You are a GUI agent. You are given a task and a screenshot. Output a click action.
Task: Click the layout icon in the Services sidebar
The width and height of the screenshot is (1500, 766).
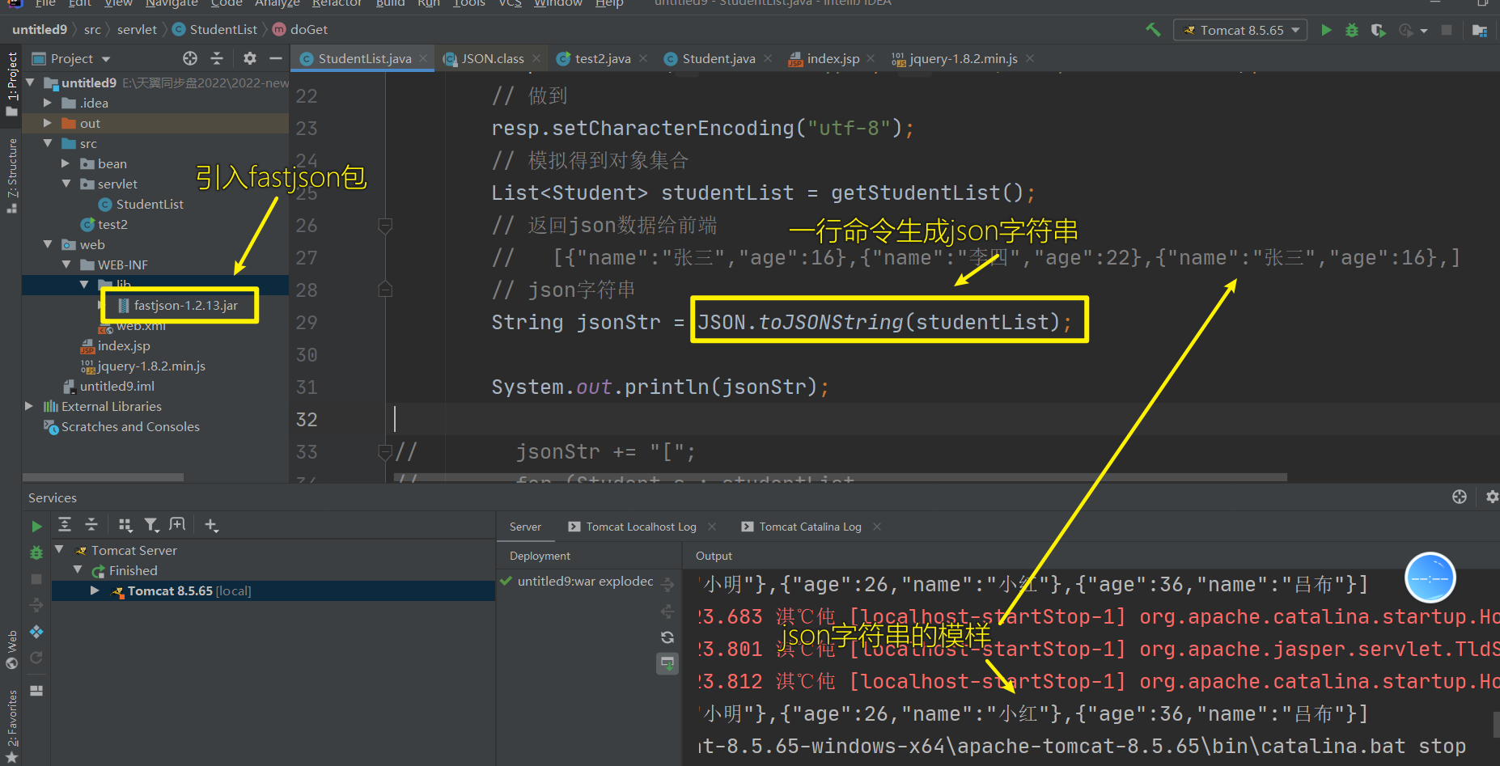pos(36,691)
